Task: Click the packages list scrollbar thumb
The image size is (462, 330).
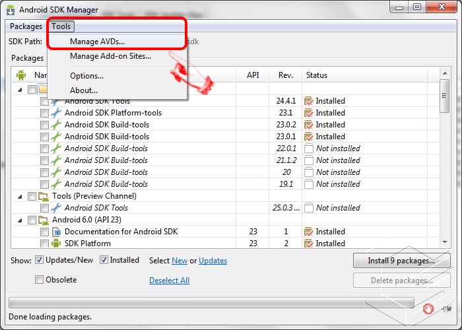Action: (444, 96)
